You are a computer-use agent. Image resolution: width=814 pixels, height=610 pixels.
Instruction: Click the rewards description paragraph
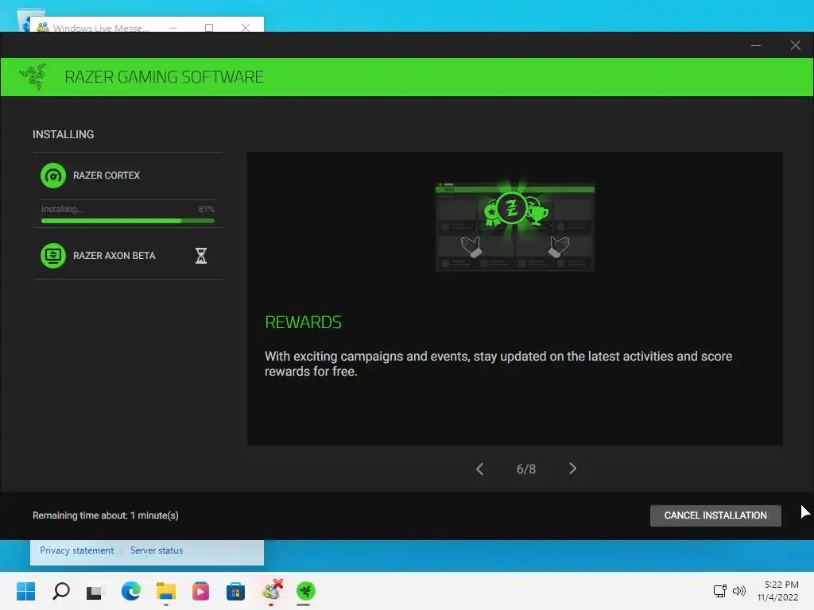498,364
